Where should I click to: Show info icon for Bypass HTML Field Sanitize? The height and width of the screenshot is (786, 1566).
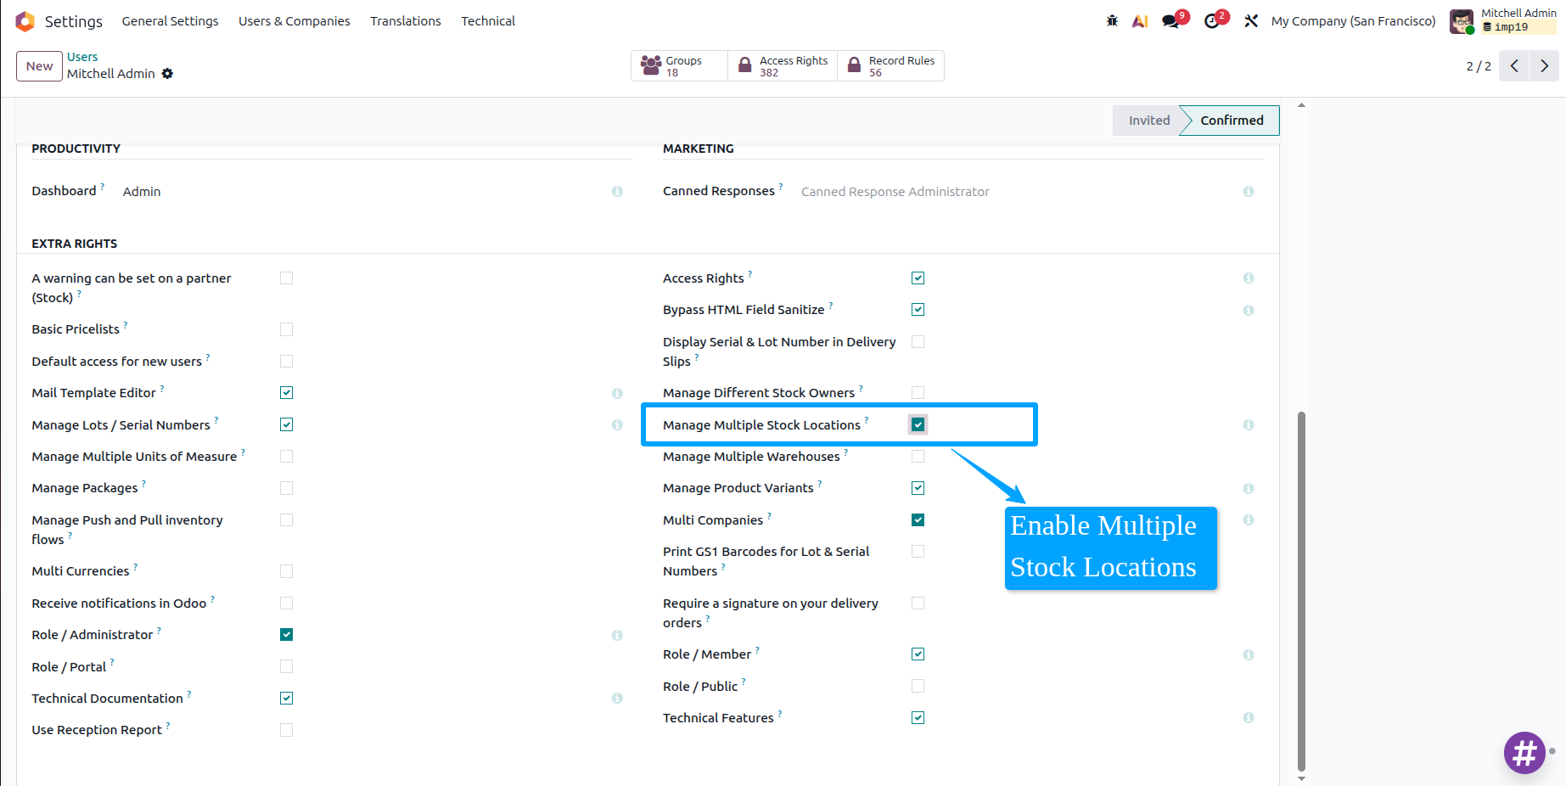[x=1249, y=311]
